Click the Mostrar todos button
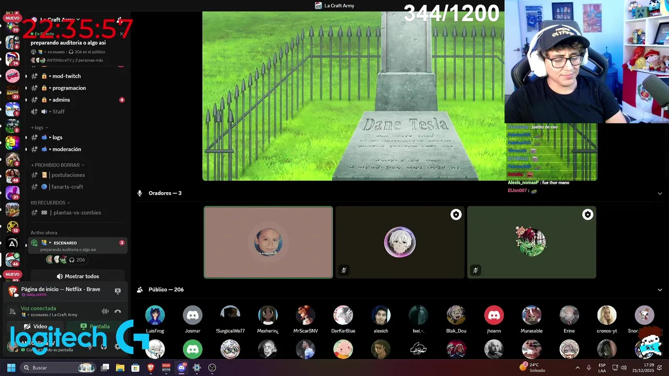 [x=78, y=276]
